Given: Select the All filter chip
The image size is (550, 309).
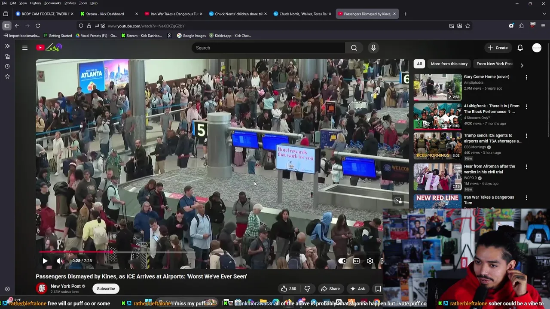Looking at the screenshot, I should click(x=419, y=64).
